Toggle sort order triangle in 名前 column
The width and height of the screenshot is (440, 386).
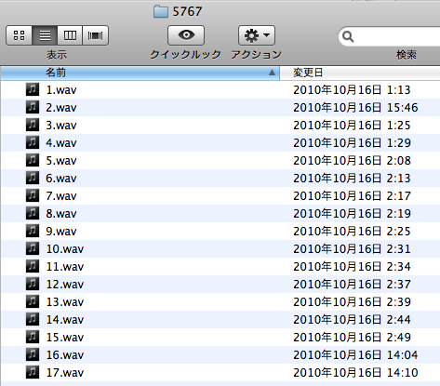click(272, 73)
